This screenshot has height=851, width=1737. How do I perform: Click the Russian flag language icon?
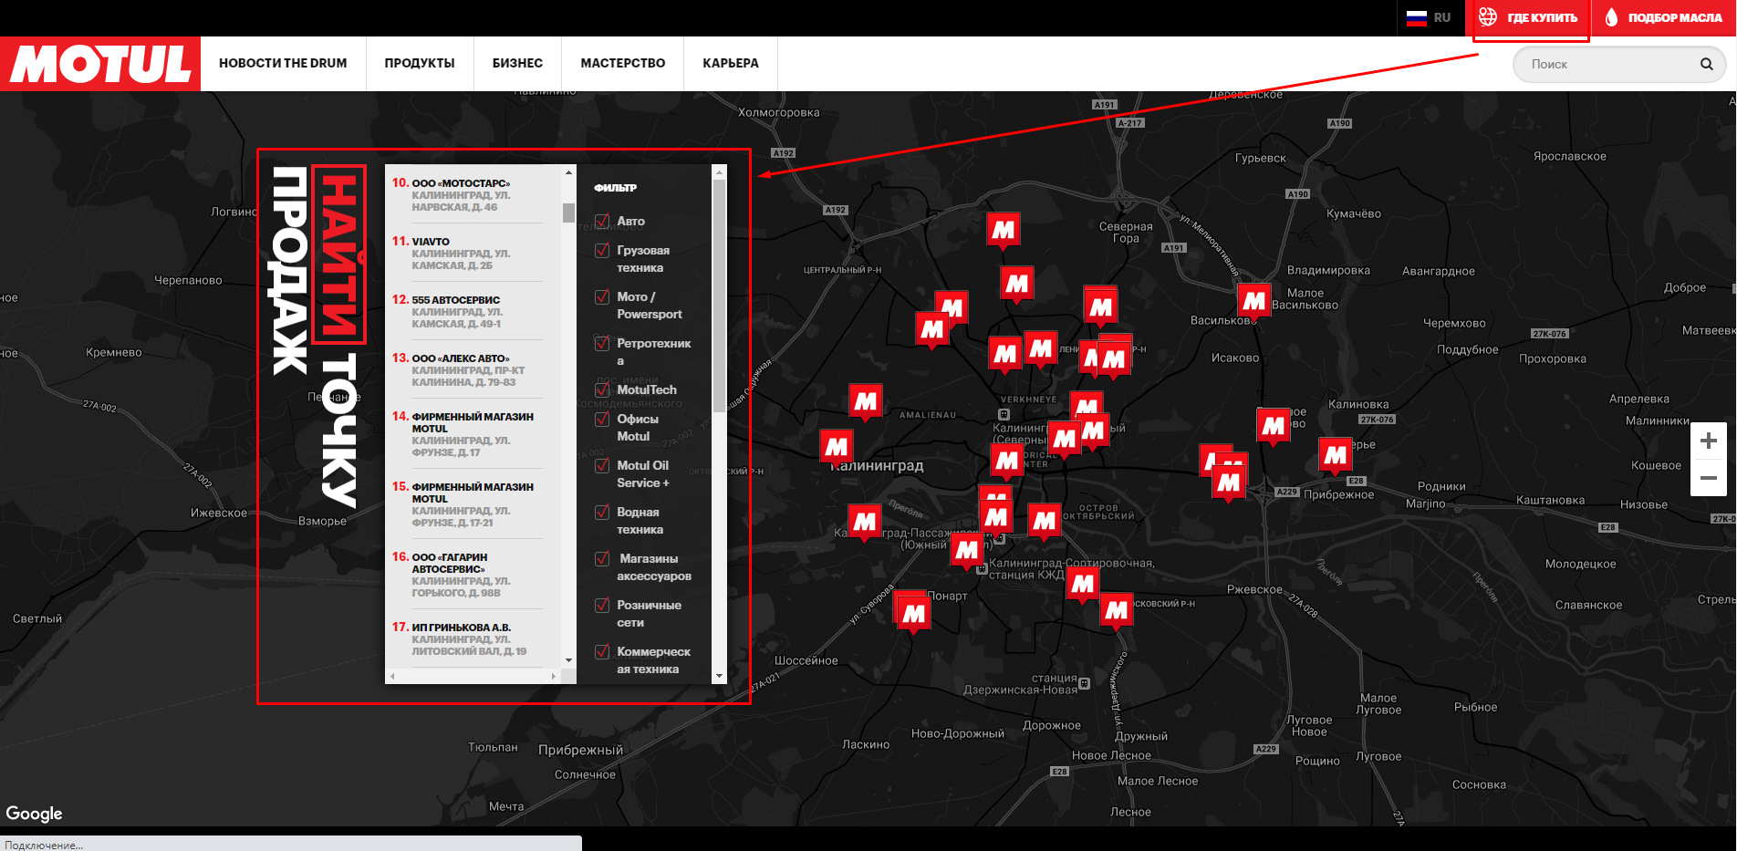[x=1416, y=17]
